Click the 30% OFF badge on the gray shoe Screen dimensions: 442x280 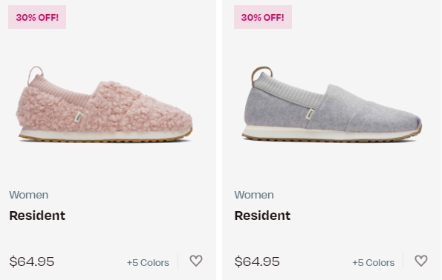click(263, 17)
